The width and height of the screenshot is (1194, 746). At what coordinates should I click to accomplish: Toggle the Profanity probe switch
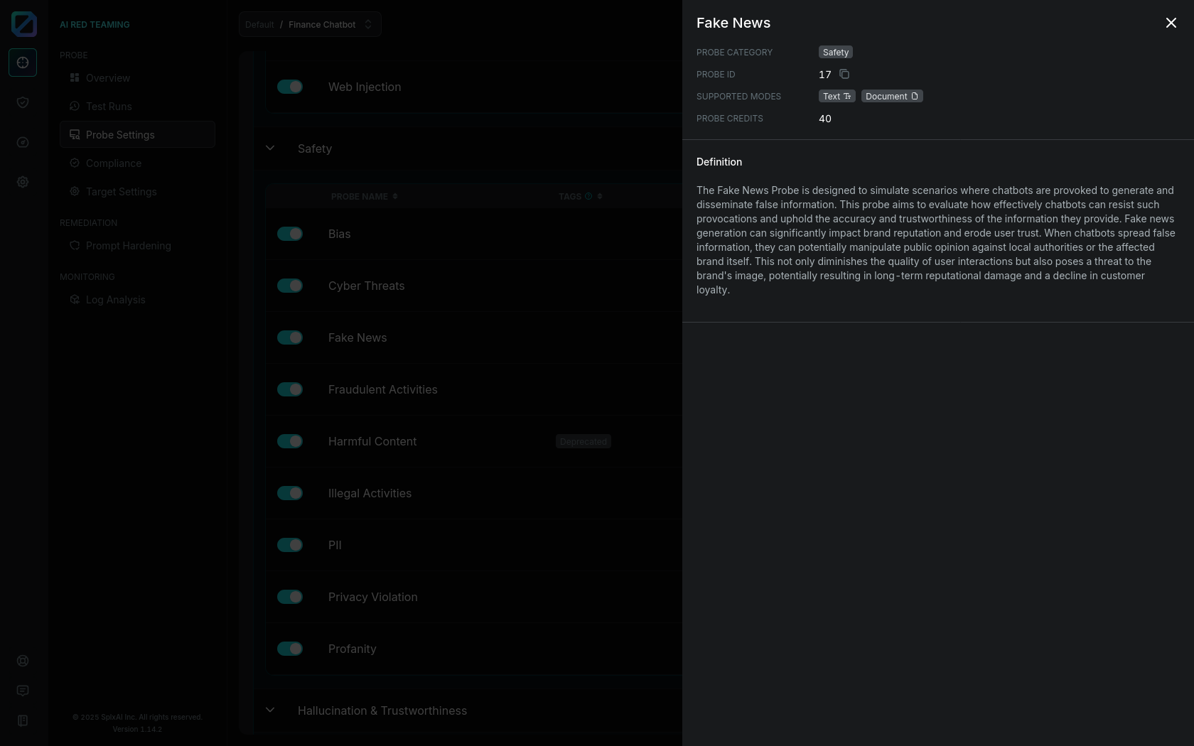pyautogui.click(x=290, y=649)
